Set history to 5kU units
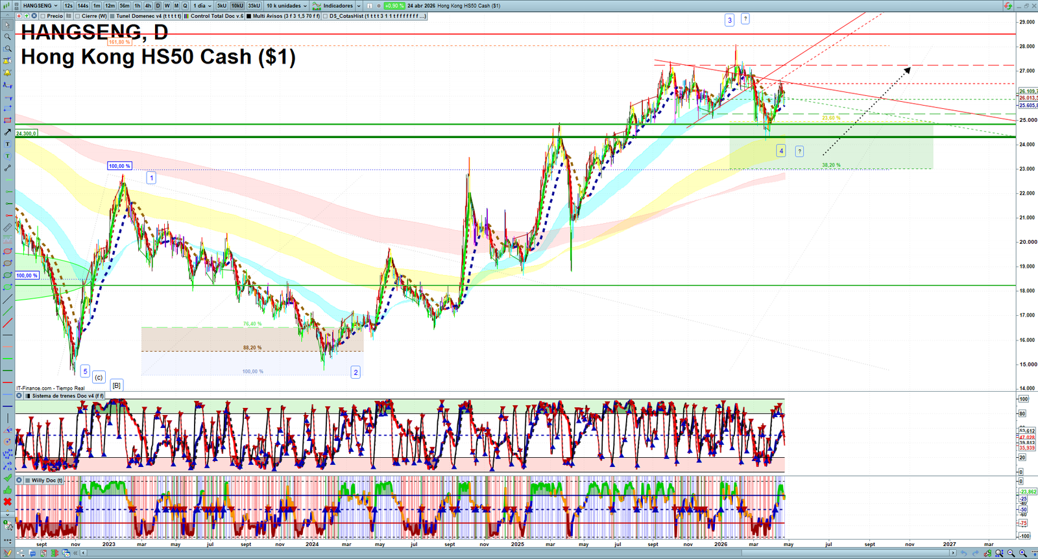 222,6
